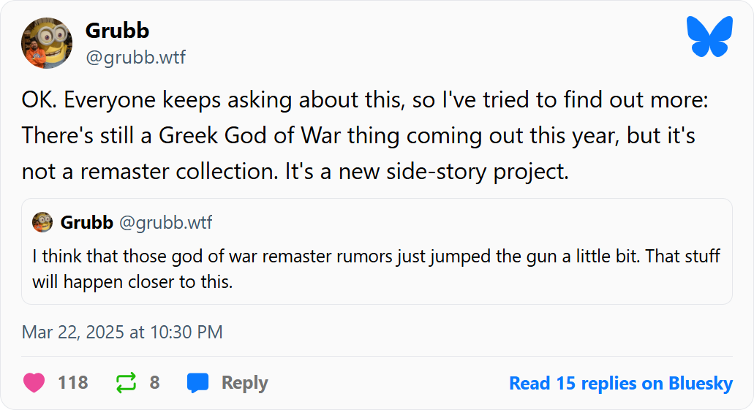Open the Mar 22, 2025 timestamp
Screen dimensions: 754x410
(x=122, y=333)
